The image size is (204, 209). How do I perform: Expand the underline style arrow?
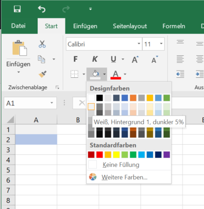click(123, 59)
